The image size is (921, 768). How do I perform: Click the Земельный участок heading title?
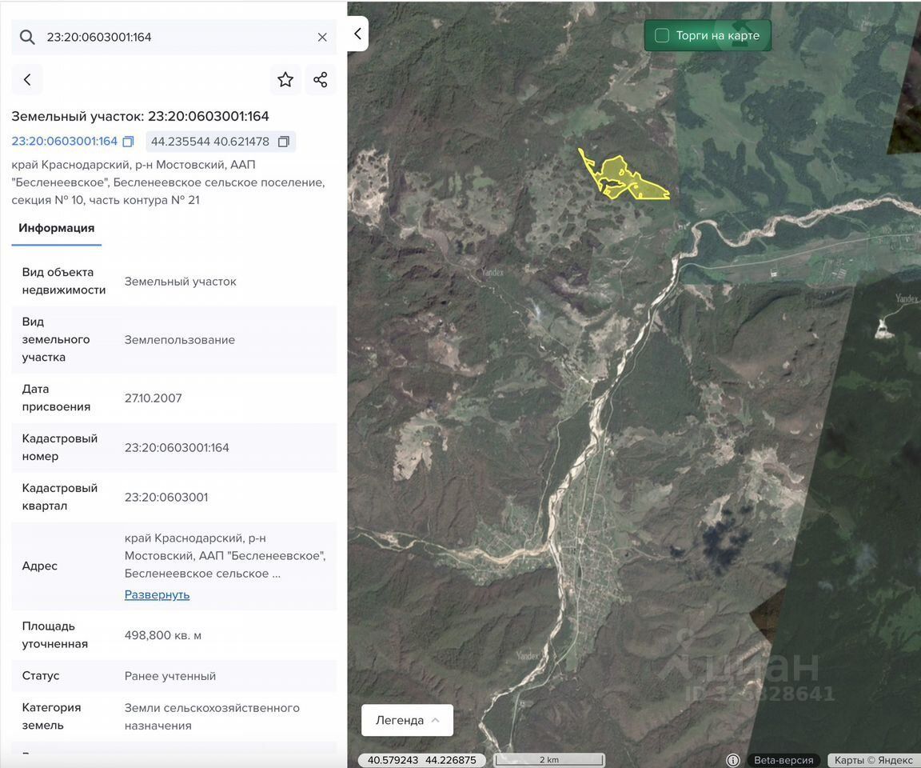click(141, 116)
